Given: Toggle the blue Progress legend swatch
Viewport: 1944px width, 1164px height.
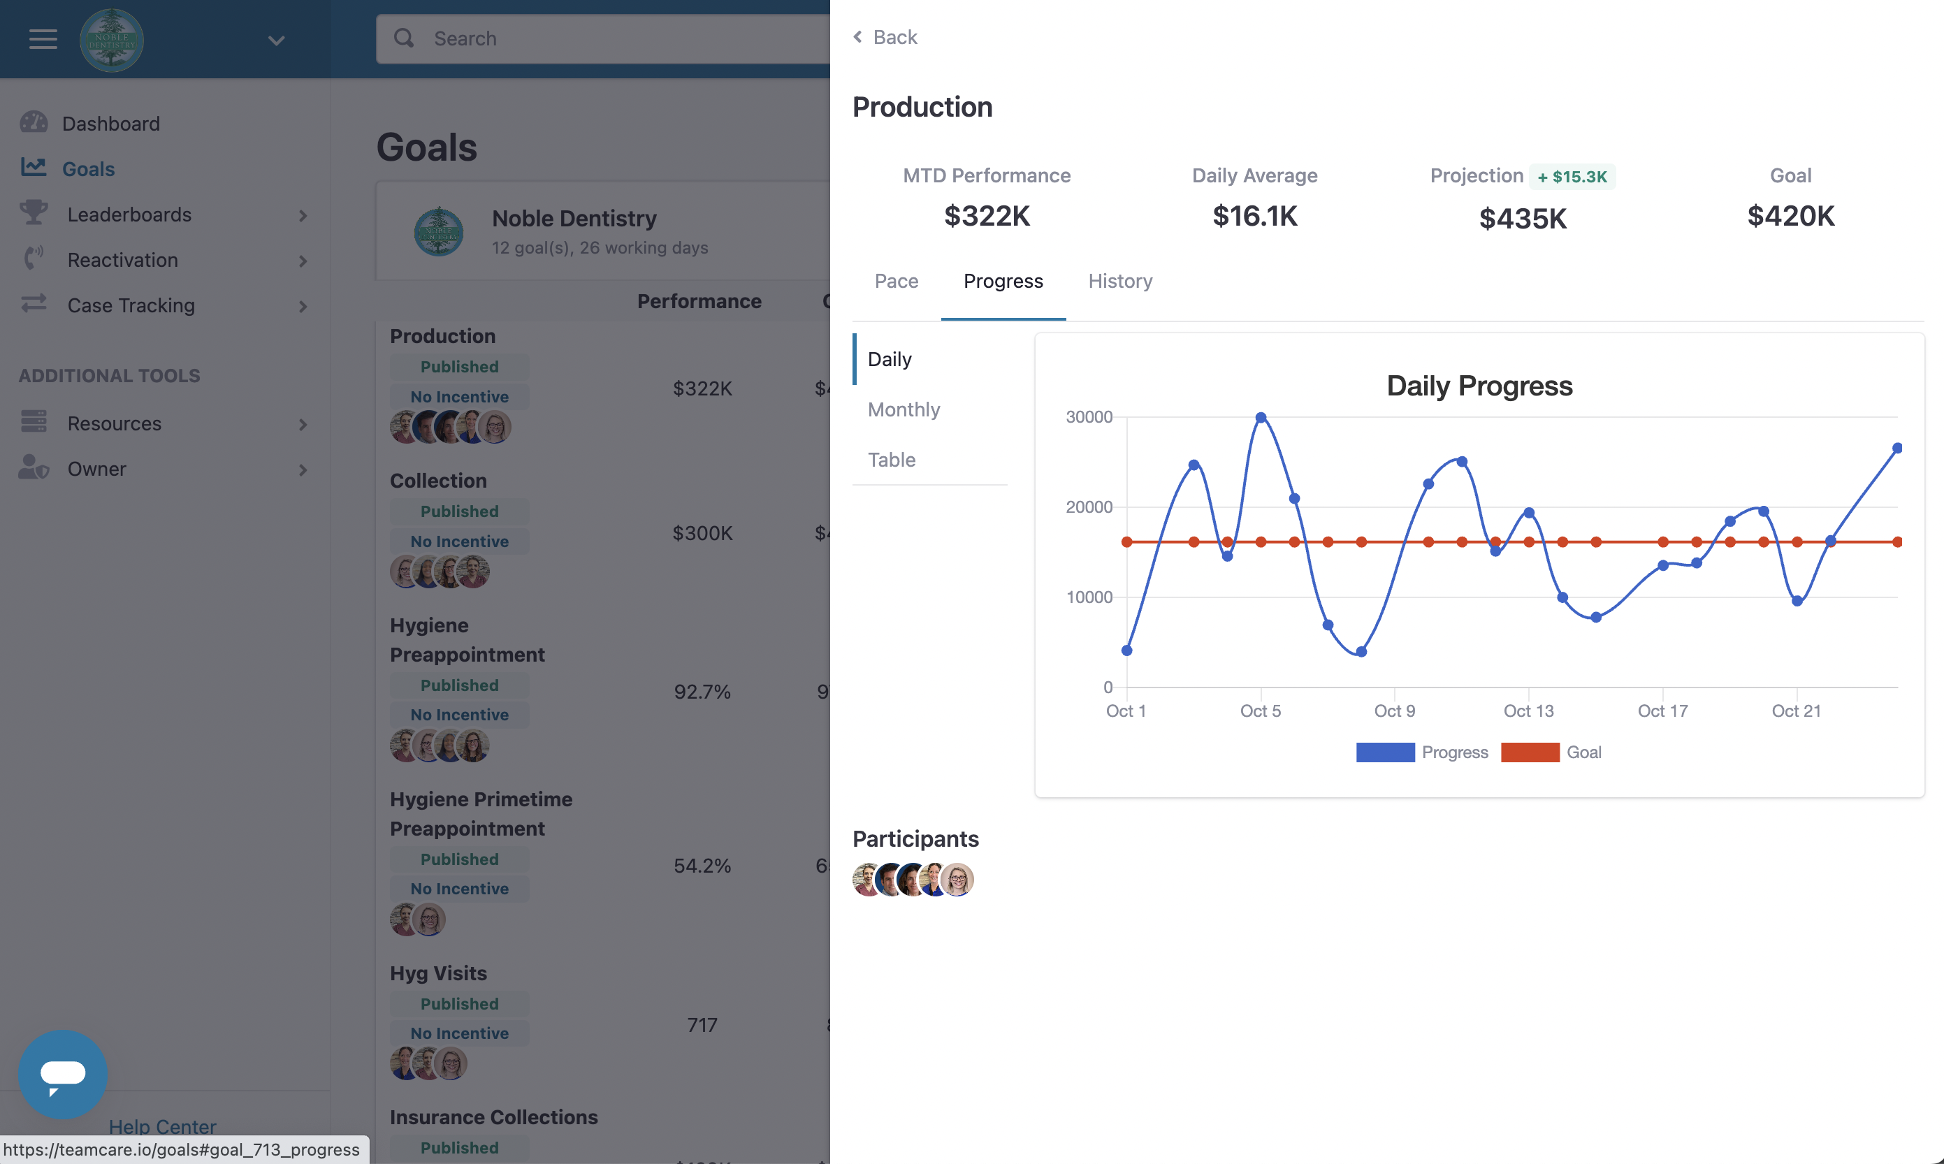Looking at the screenshot, I should (x=1386, y=752).
